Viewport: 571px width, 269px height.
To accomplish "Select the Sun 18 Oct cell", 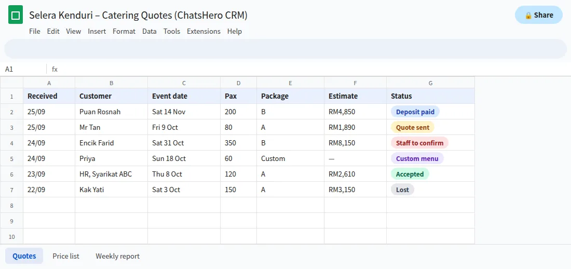I will point(184,158).
